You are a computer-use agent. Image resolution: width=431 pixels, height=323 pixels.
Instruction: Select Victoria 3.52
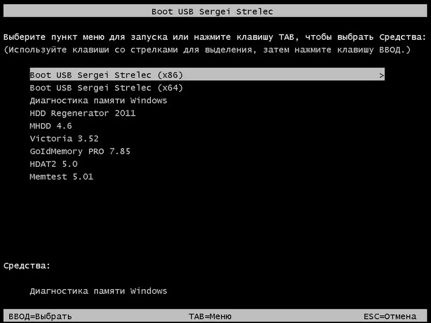(65, 138)
